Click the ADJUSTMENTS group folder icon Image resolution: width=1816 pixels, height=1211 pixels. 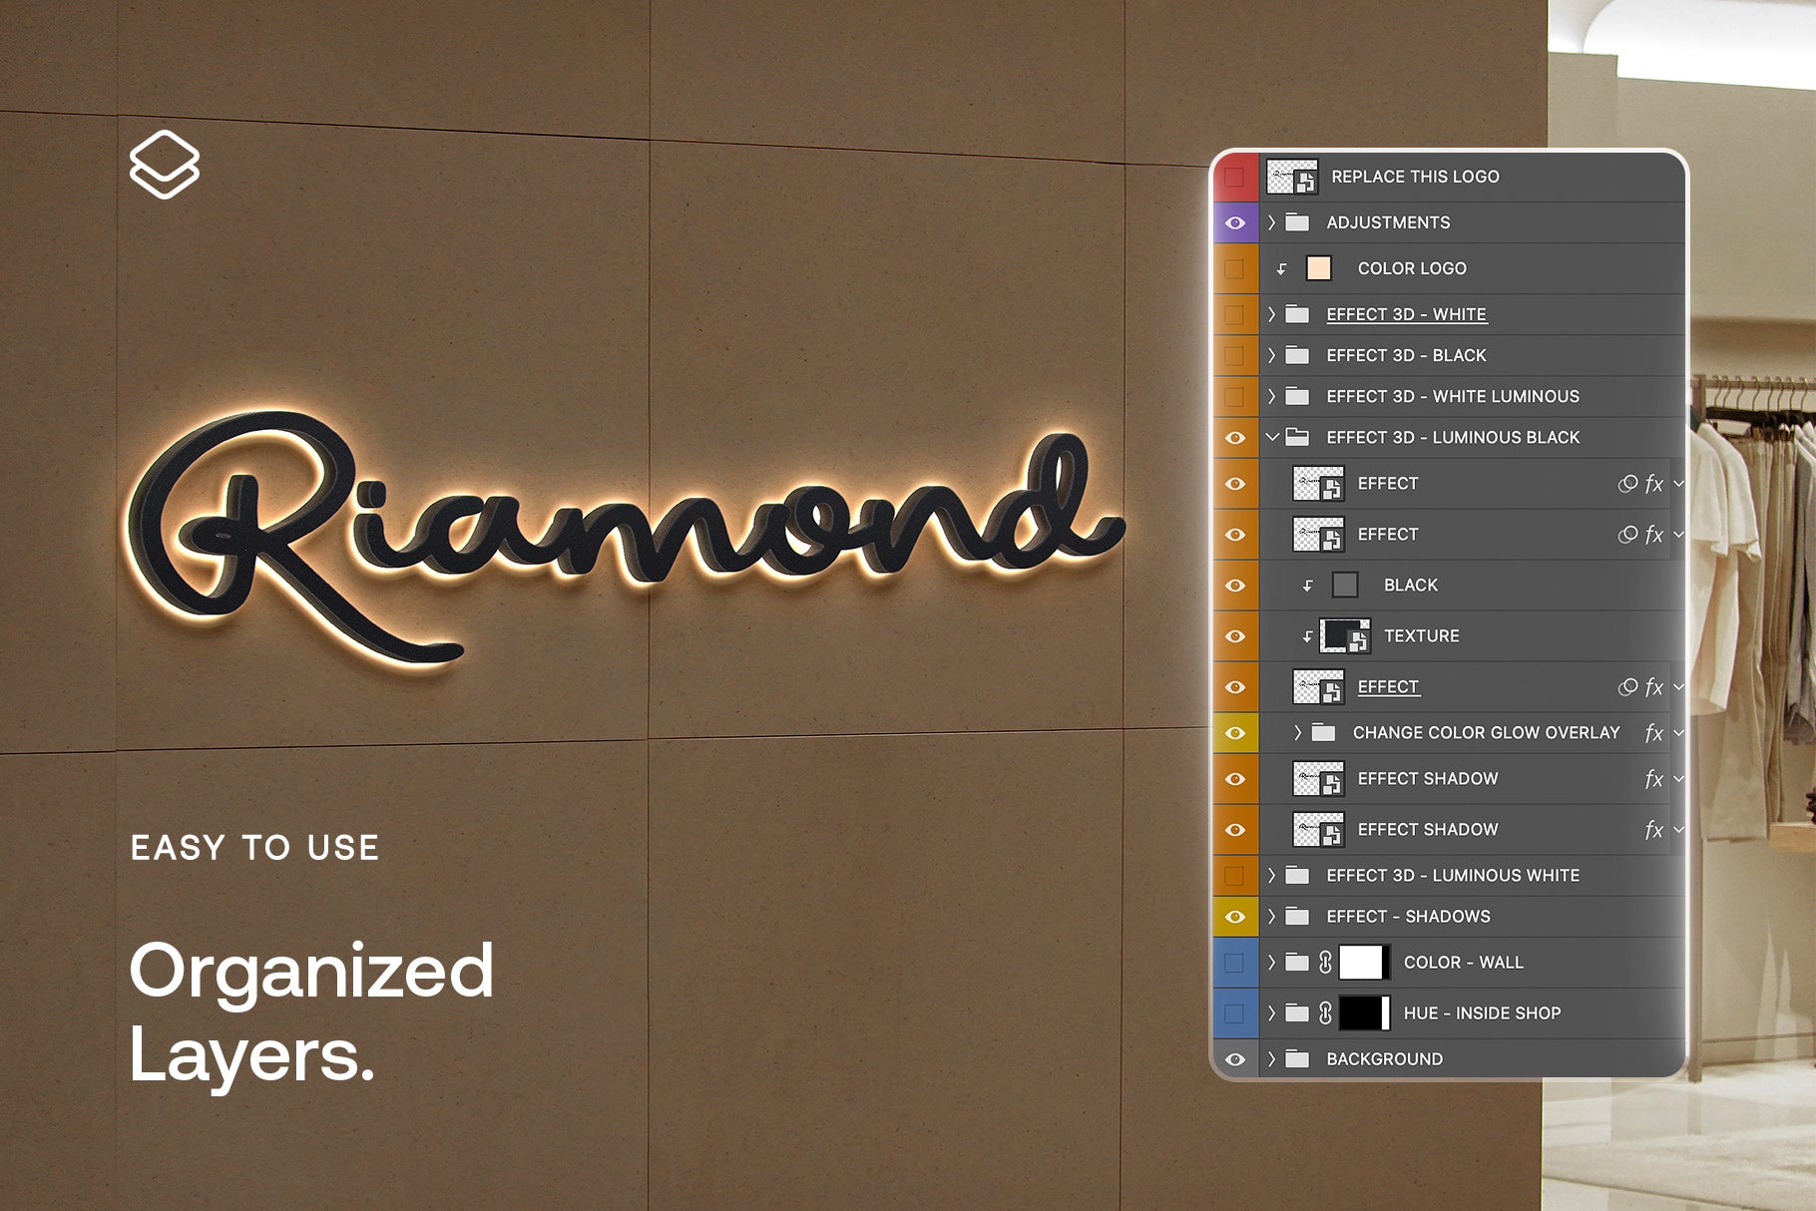[x=1297, y=222]
